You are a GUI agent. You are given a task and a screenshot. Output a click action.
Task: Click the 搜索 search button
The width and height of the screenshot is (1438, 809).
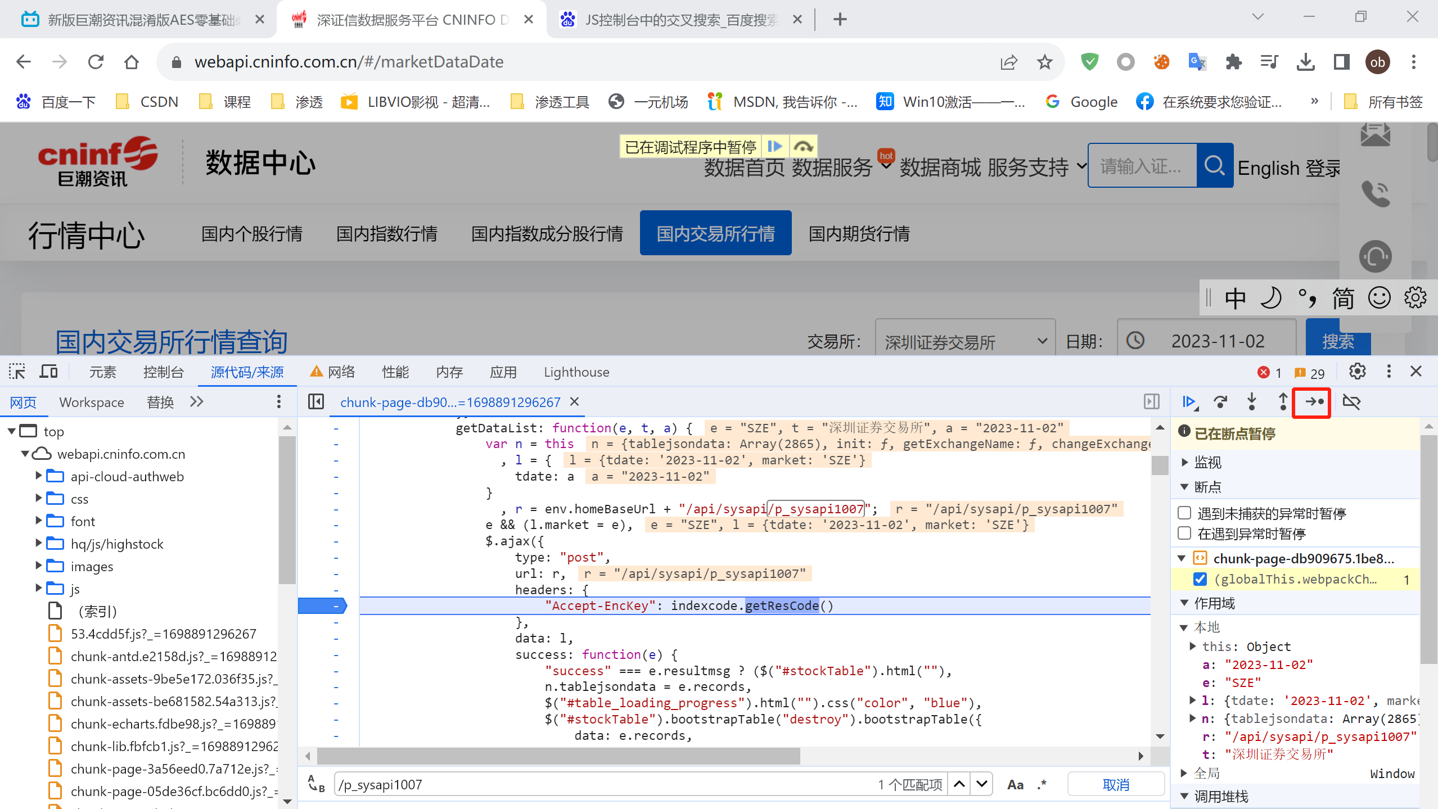click(1338, 340)
